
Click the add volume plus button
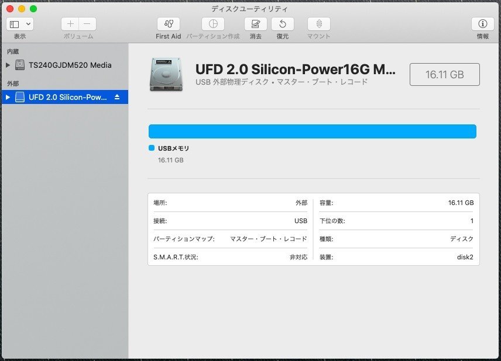pyautogui.click(x=70, y=24)
